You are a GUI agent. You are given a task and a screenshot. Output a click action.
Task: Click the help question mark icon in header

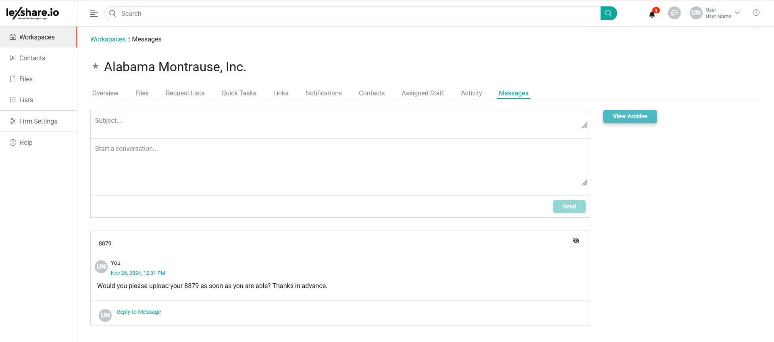[x=756, y=12]
